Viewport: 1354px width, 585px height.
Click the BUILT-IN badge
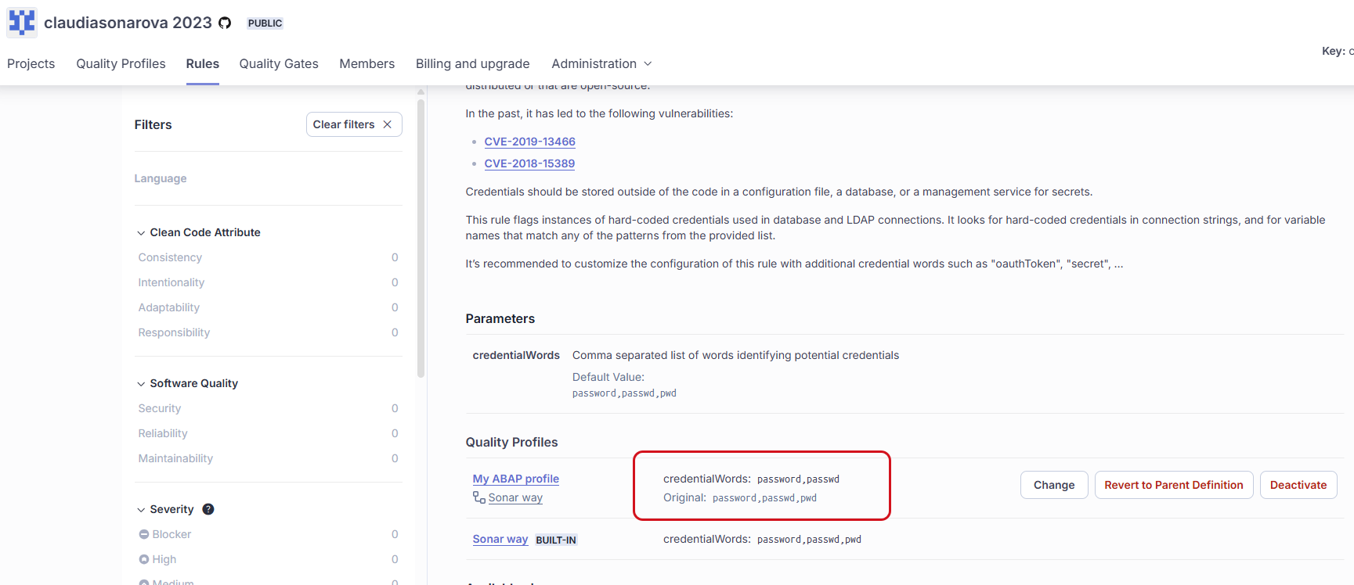(556, 540)
